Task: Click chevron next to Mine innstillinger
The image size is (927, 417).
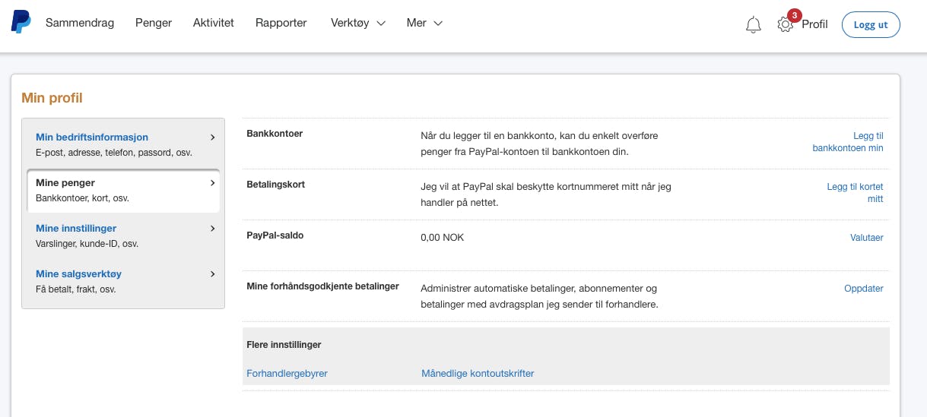Action: [x=212, y=229]
